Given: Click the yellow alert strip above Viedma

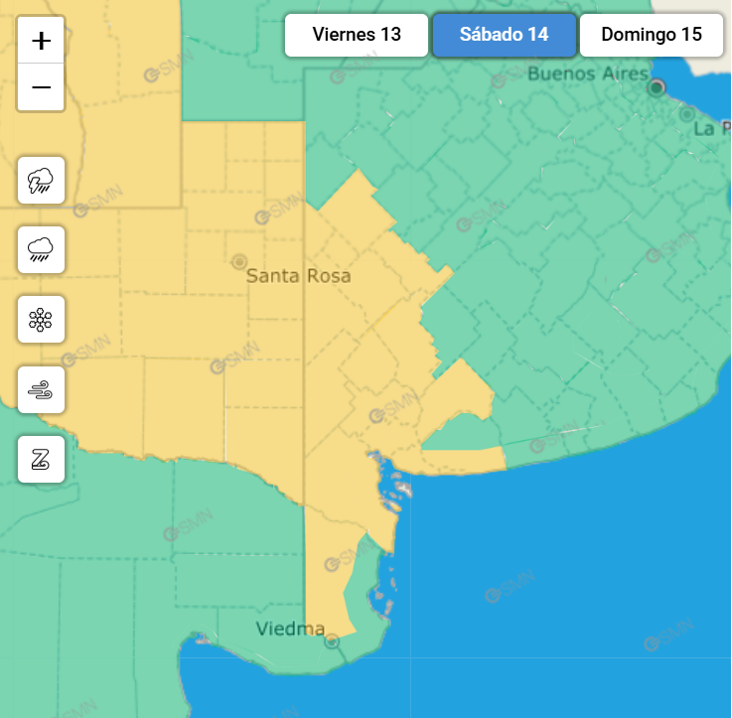Looking at the screenshot, I should click(x=326, y=586).
